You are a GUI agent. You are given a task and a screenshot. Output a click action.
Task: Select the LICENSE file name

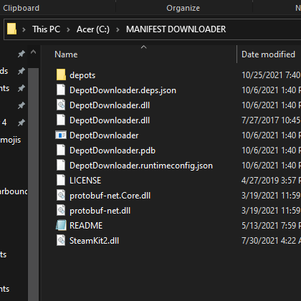coord(85,181)
